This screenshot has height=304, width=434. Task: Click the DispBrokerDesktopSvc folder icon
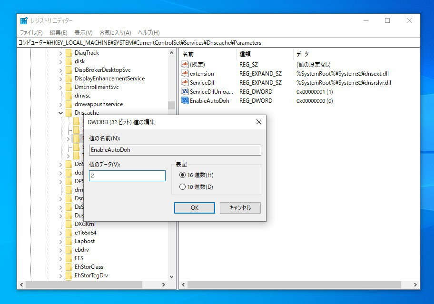(69, 70)
